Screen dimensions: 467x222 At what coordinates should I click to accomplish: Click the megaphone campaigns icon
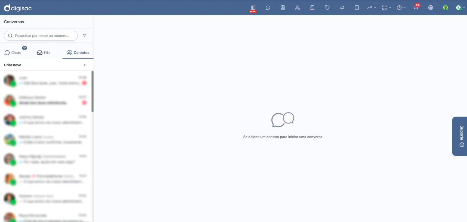coord(342,8)
